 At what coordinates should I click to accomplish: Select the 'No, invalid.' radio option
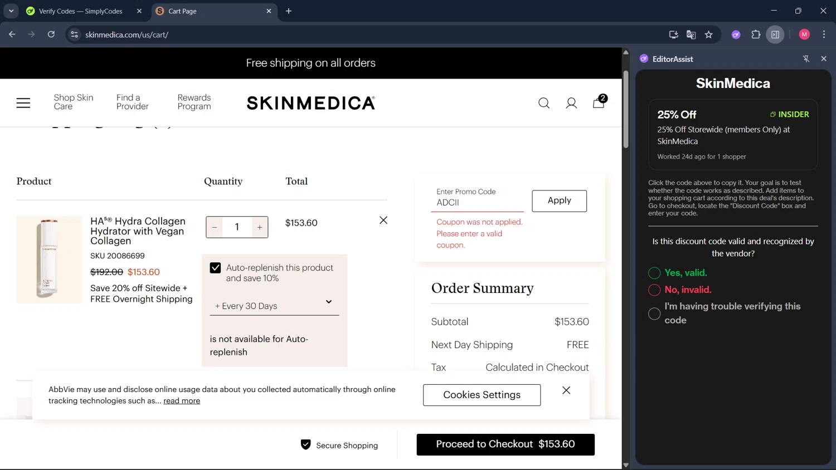coord(654,290)
